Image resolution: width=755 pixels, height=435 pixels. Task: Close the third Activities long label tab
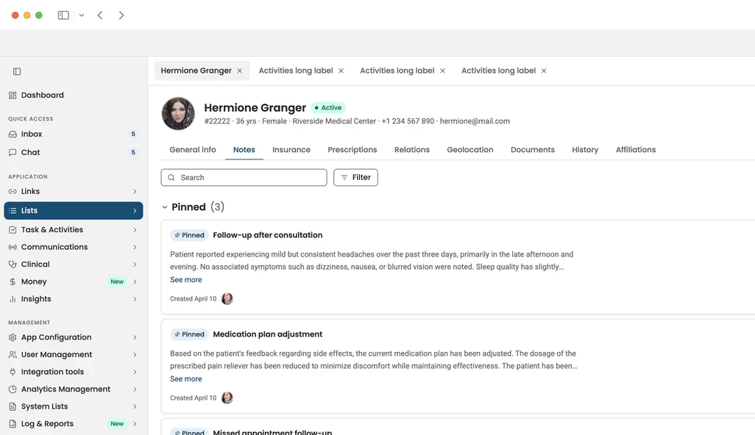[544, 71]
